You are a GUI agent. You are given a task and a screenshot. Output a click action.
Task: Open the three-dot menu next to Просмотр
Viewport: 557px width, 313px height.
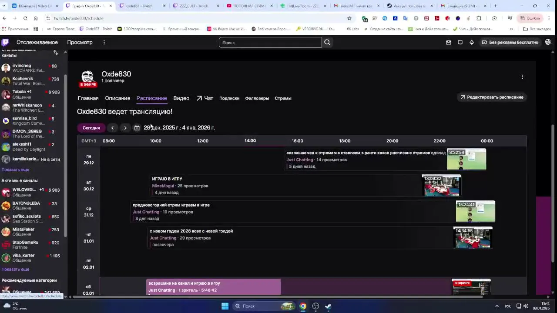tap(104, 42)
